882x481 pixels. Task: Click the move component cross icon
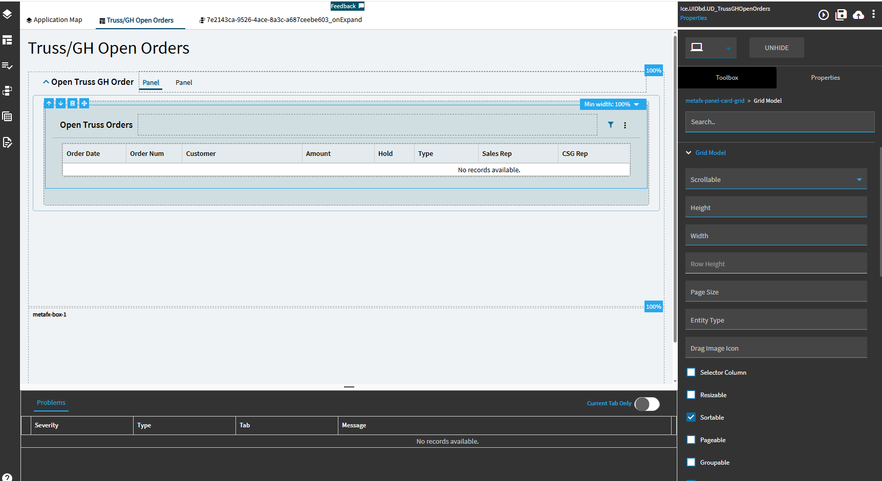pos(84,103)
